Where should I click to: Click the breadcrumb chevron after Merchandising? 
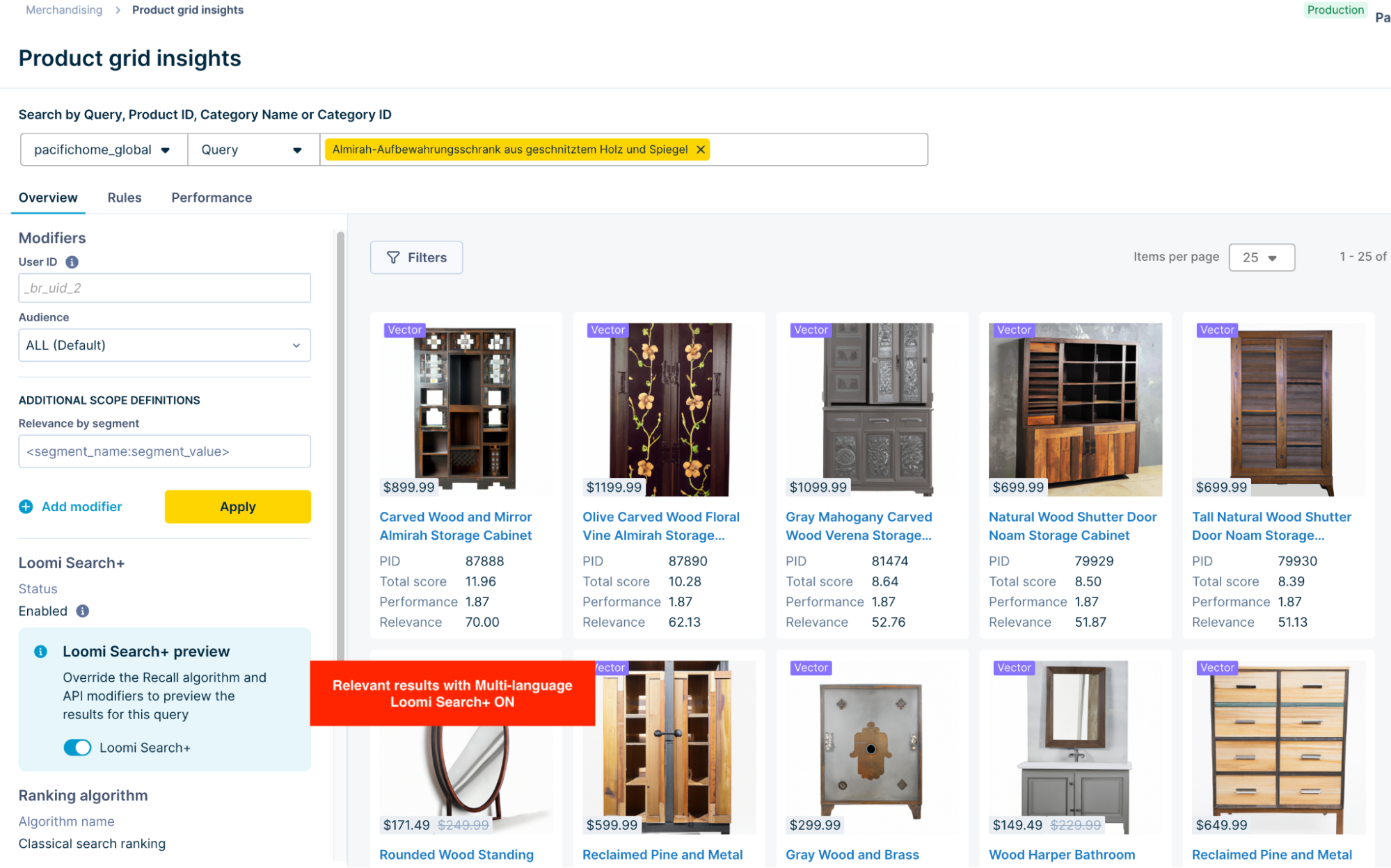pos(118,10)
